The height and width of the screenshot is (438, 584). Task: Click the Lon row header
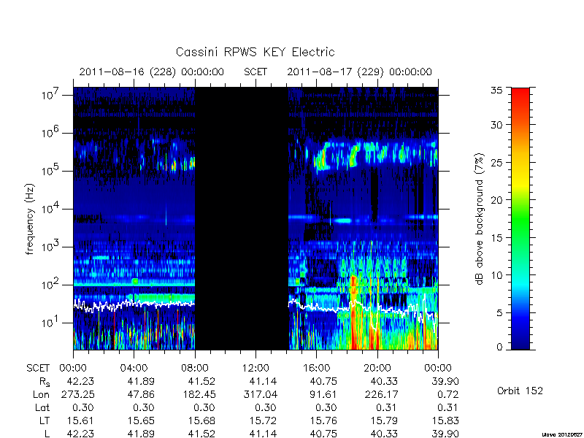(41, 394)
